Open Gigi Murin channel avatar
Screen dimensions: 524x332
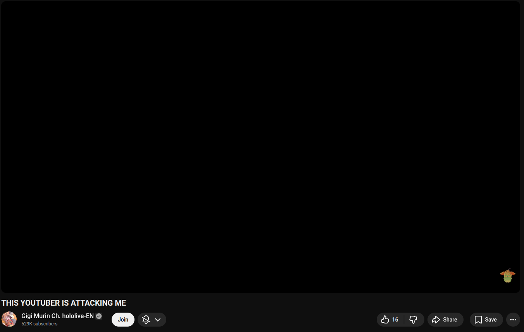pyautogui.click(x=9, y=319)
